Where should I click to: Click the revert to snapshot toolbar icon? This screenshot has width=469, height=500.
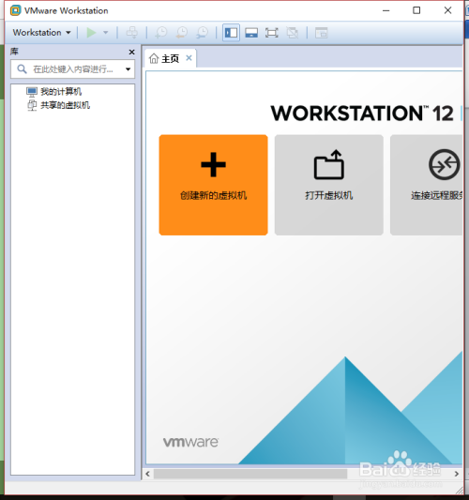pos(182,33)
